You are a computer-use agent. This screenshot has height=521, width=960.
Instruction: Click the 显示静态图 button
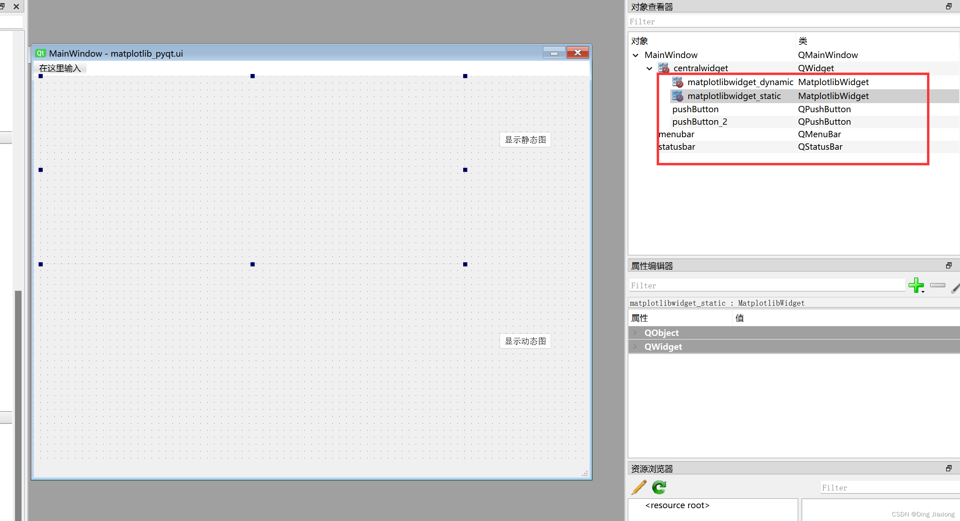(x=525, y=140)
